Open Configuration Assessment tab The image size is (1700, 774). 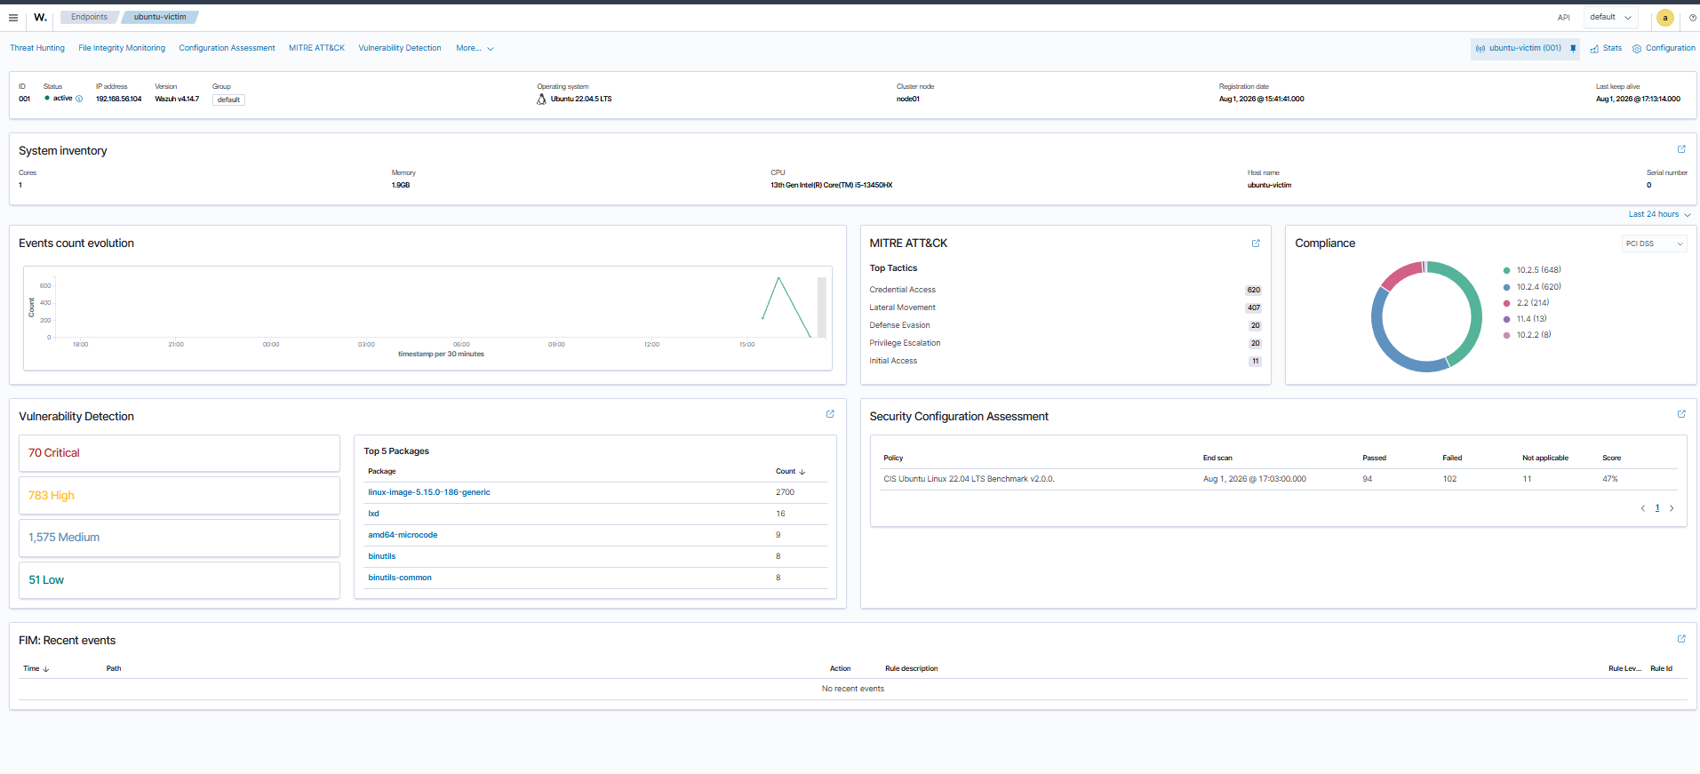click(227, 48)
